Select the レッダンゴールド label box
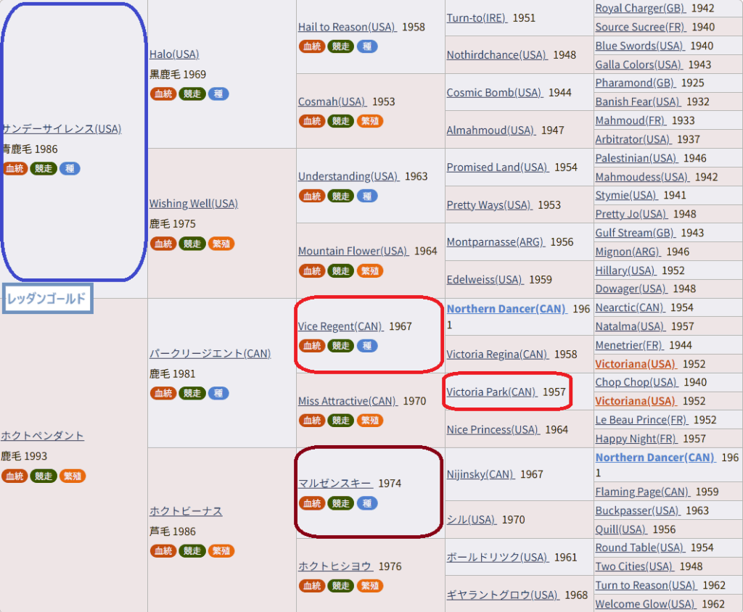The width and height of the screenshot is (743, 612). [x=48, y=298]
